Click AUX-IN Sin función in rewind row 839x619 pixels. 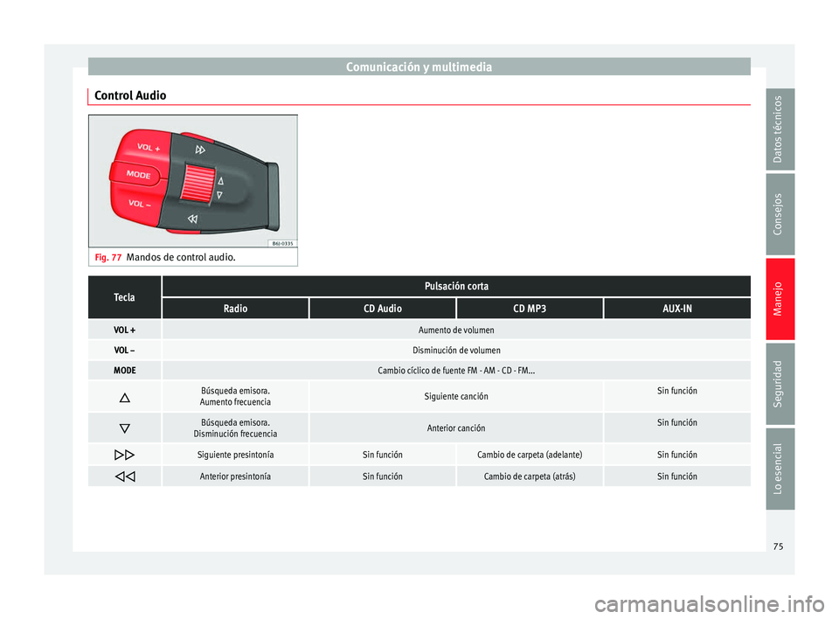point(677,476)
